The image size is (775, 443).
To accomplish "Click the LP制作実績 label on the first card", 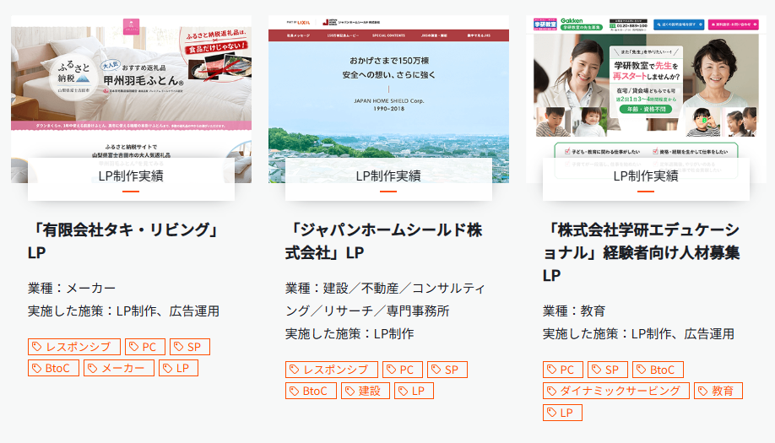I will (131, 176).
